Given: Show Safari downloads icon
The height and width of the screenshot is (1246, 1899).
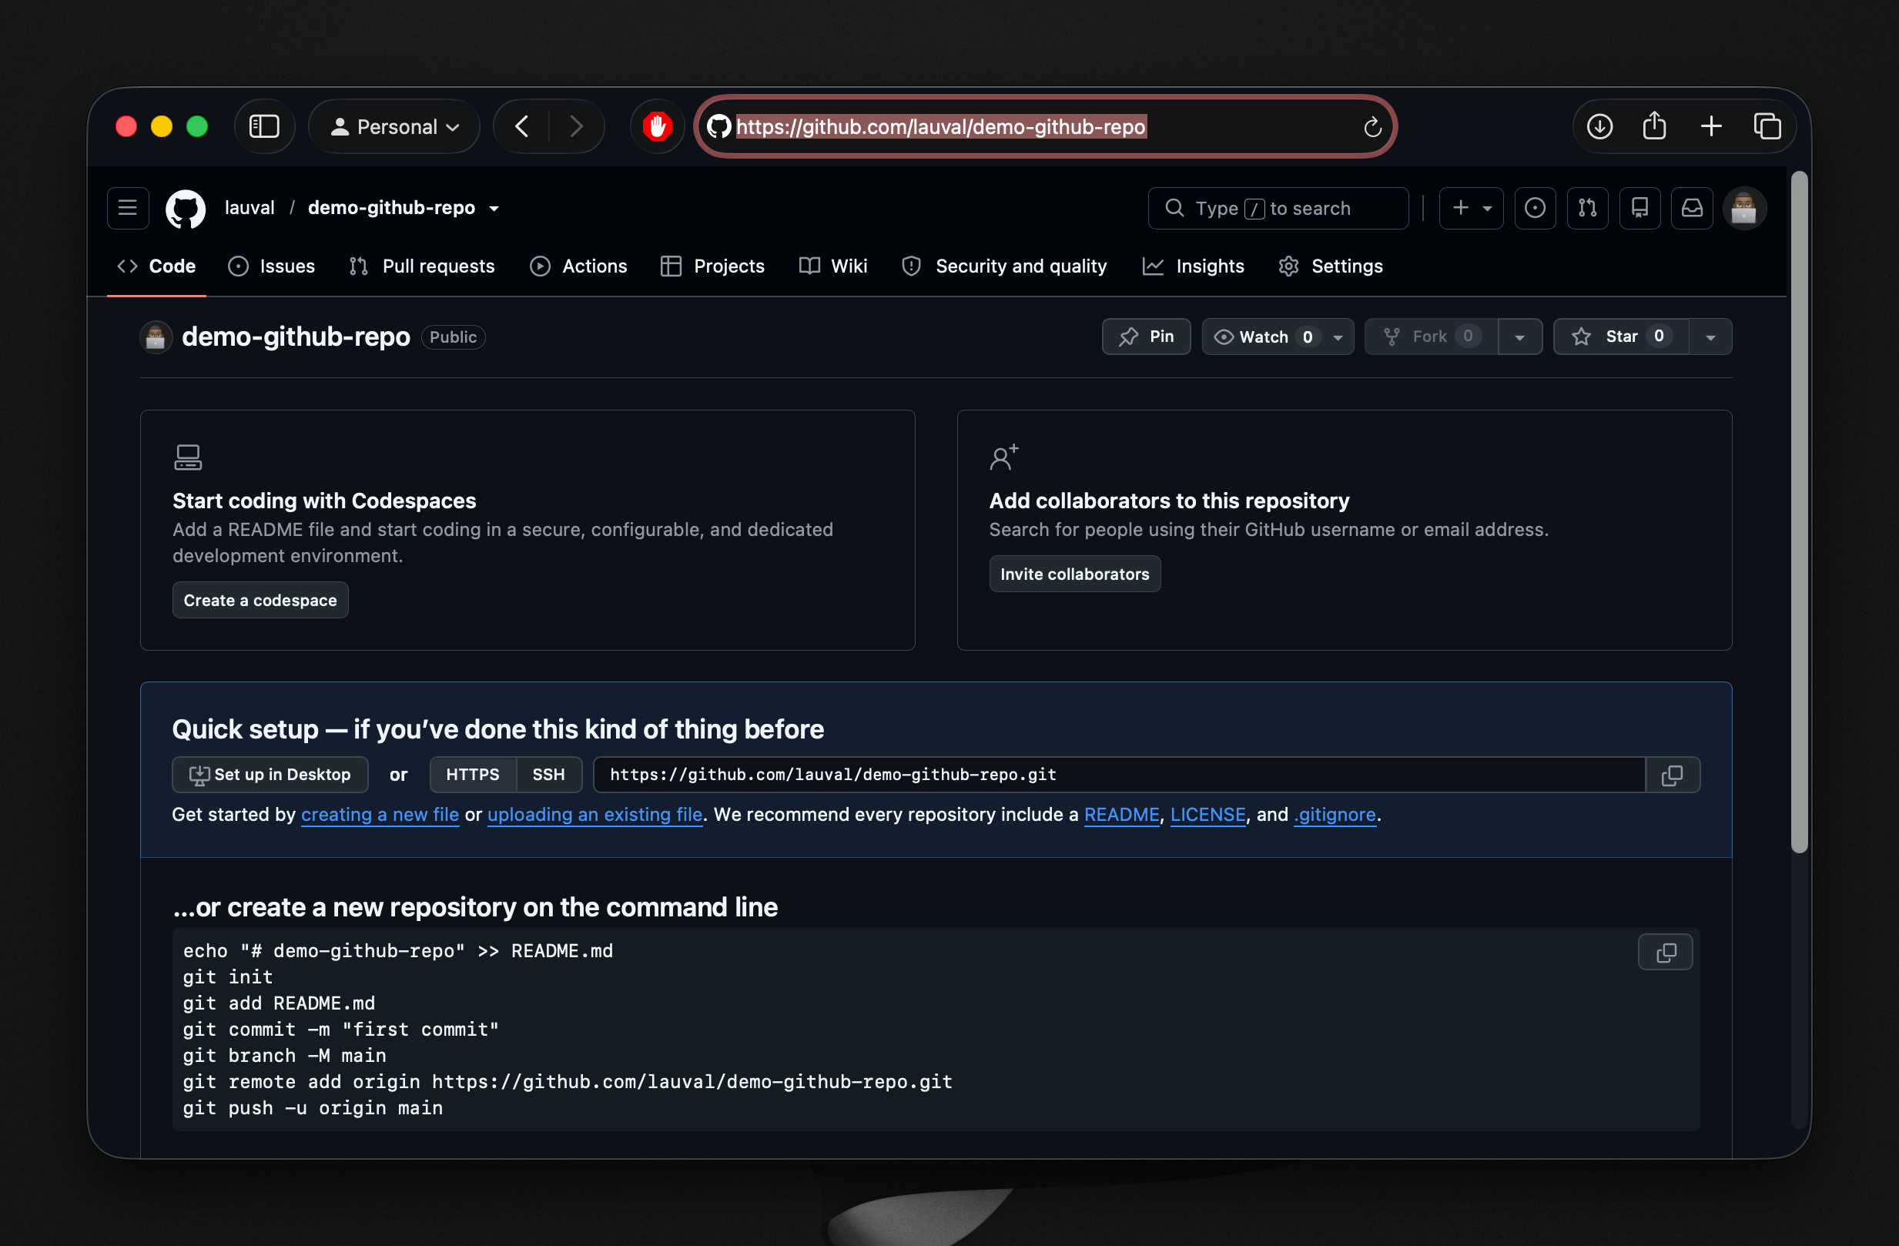Looking at the screenshot, I should pos(1599,127).
